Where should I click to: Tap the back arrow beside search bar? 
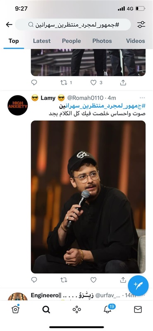(9, 25)
